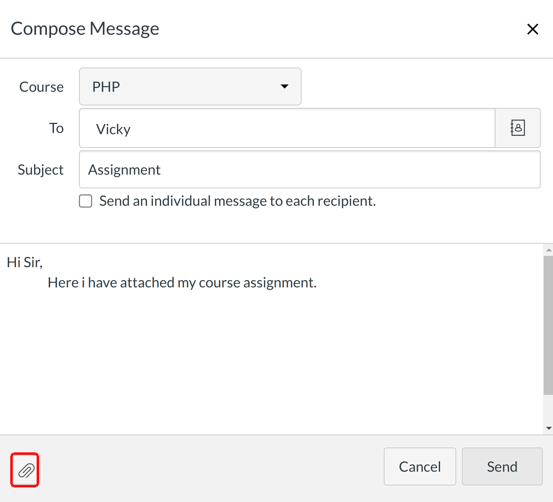553x502 pixels.
Task: Click the Compose Message title
Action: pos(85,29)
